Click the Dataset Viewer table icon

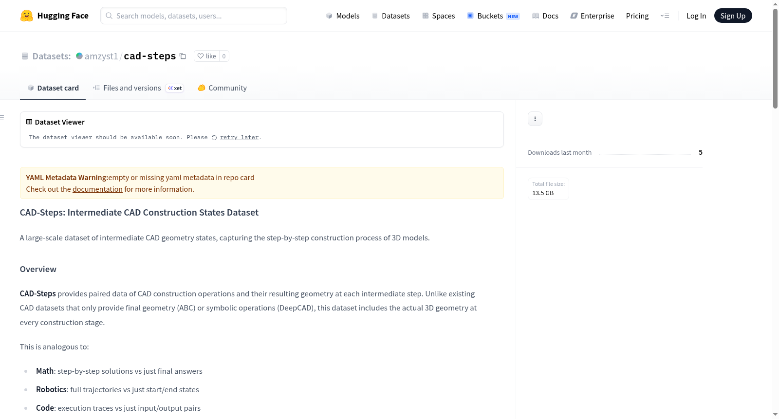click(x=29, y=122)
